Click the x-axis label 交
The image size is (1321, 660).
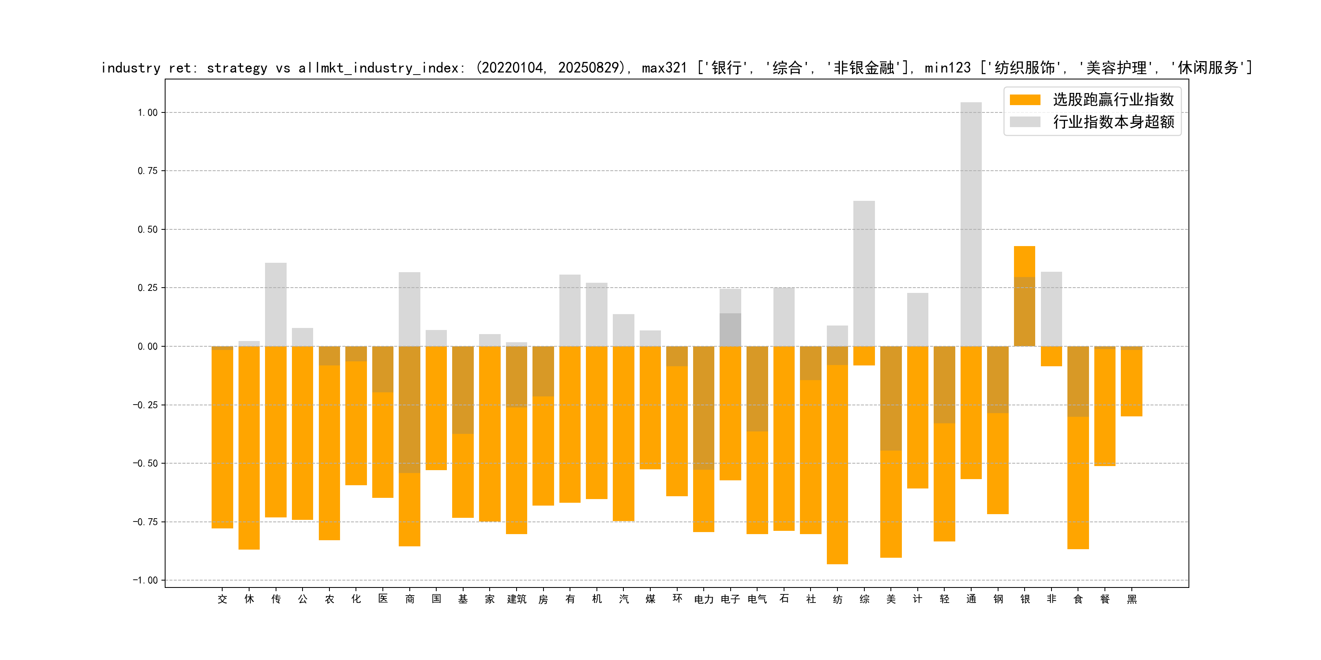click(222, 599)
